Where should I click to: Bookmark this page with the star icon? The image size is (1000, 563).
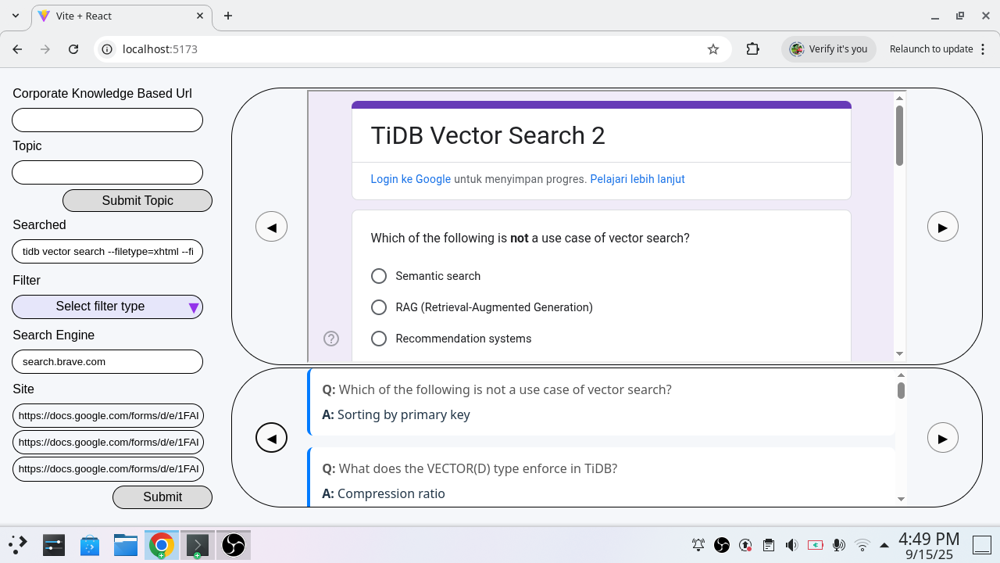(712, 48)
